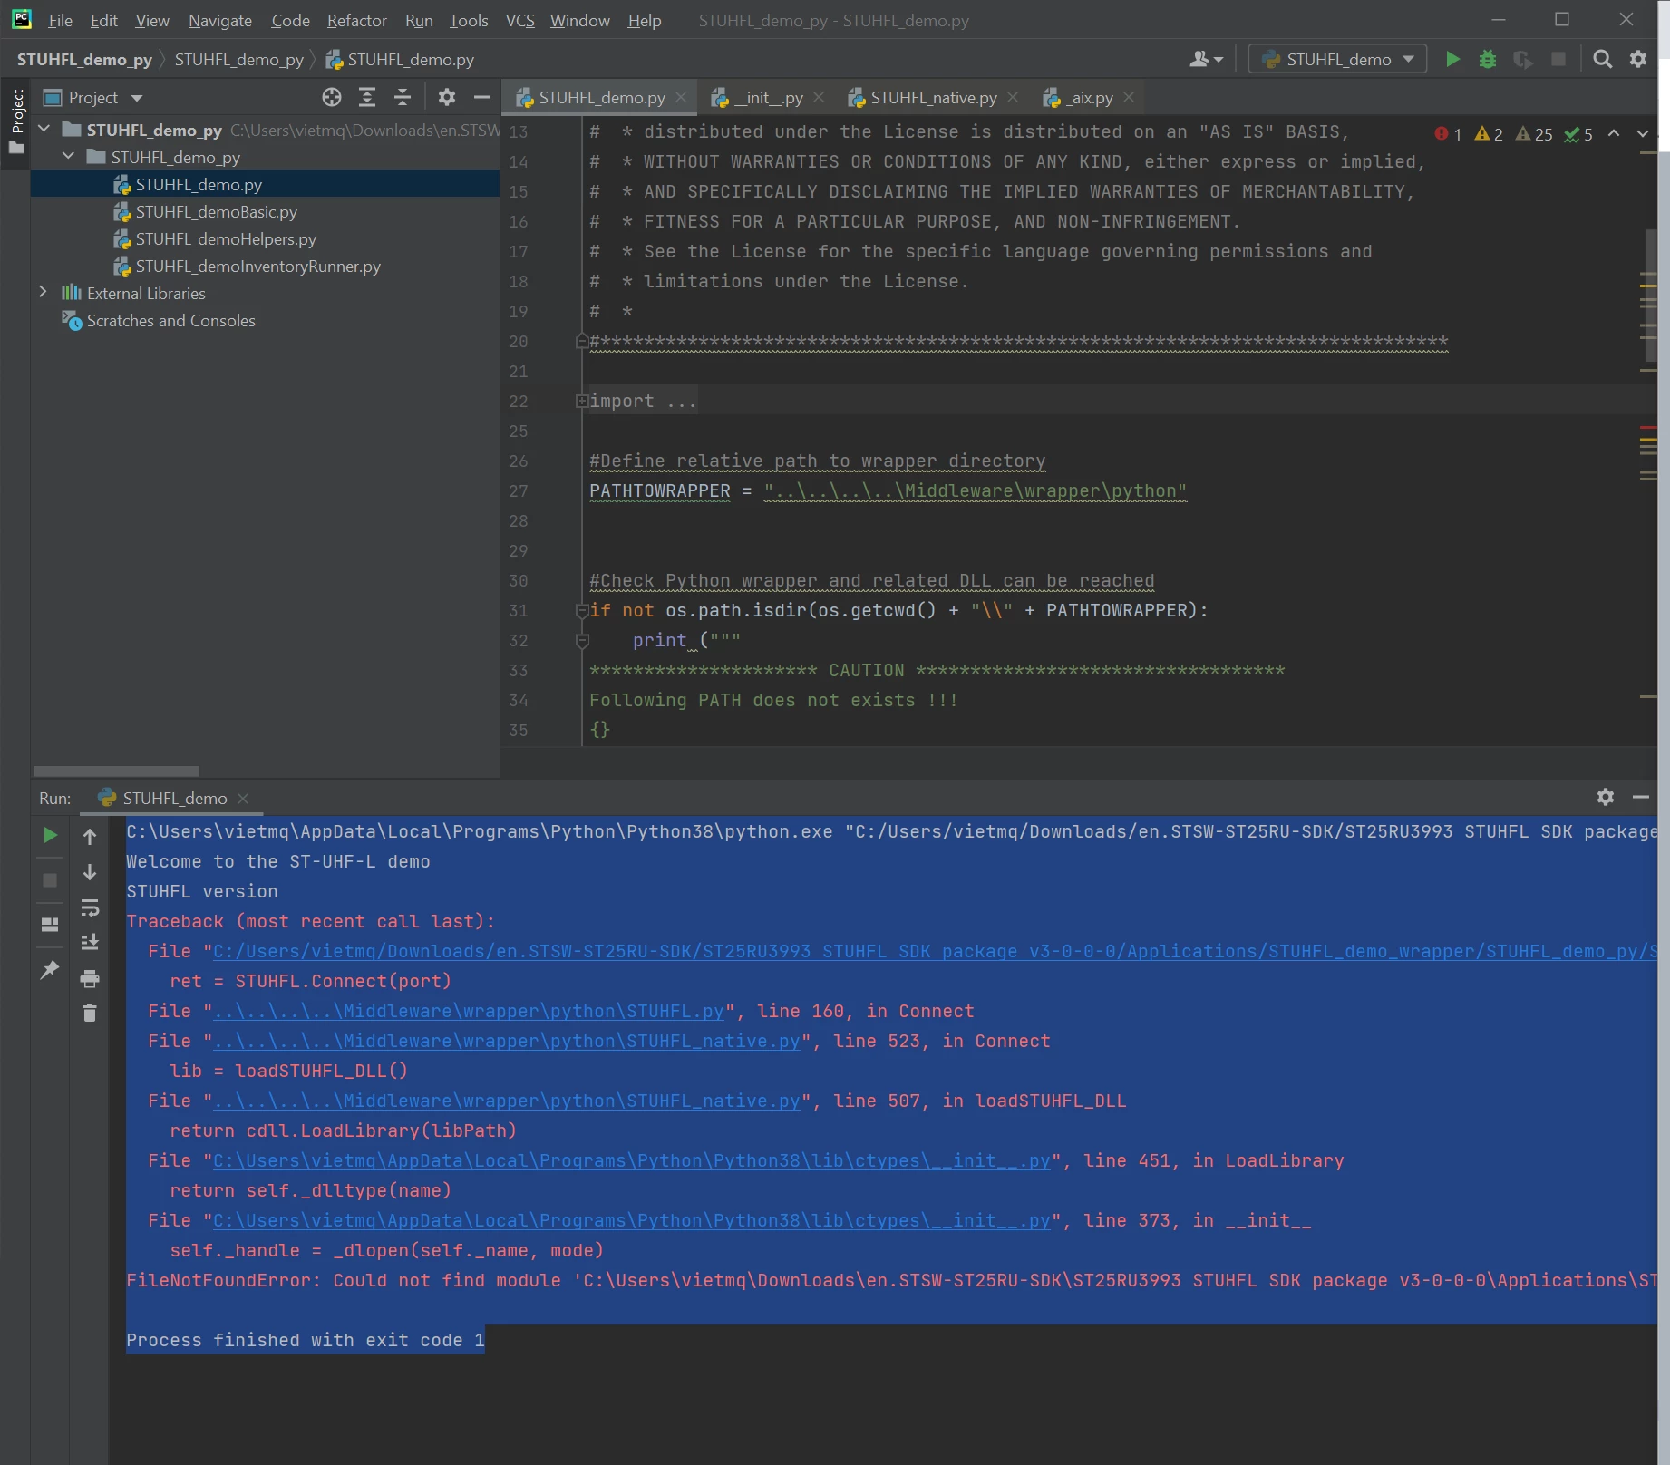Open IDE settings gear in top toolbar
Screen dimensions: 1670x1465
coord(1638,59)
